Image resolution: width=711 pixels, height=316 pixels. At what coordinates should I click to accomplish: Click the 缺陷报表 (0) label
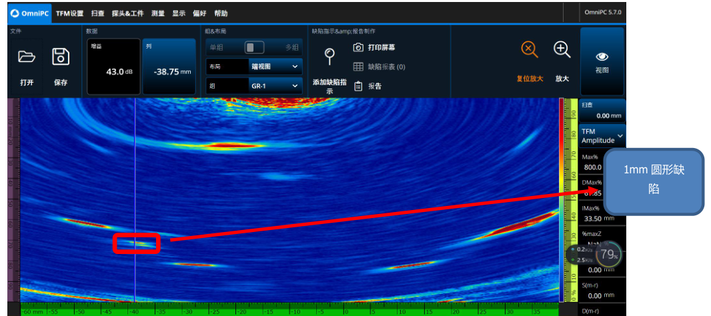click(387, 67)
